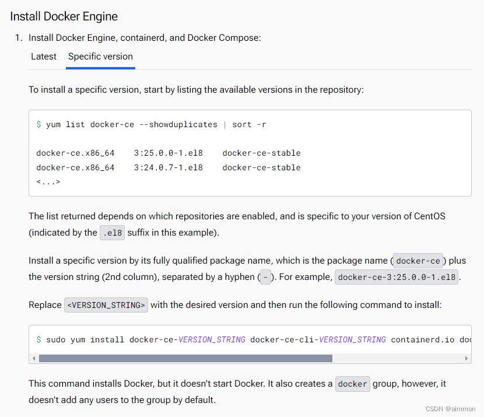Select the .el8 inline code snippet
Viewport: 484px width, 417px height.
click(112, 232)
